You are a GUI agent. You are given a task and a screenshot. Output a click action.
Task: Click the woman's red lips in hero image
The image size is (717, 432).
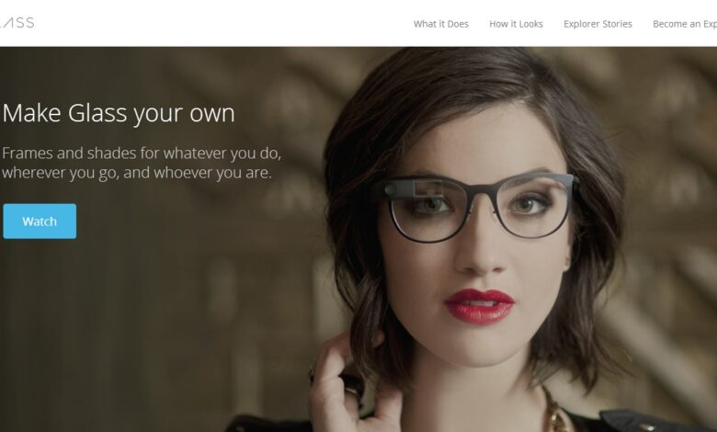pos(479,306)
